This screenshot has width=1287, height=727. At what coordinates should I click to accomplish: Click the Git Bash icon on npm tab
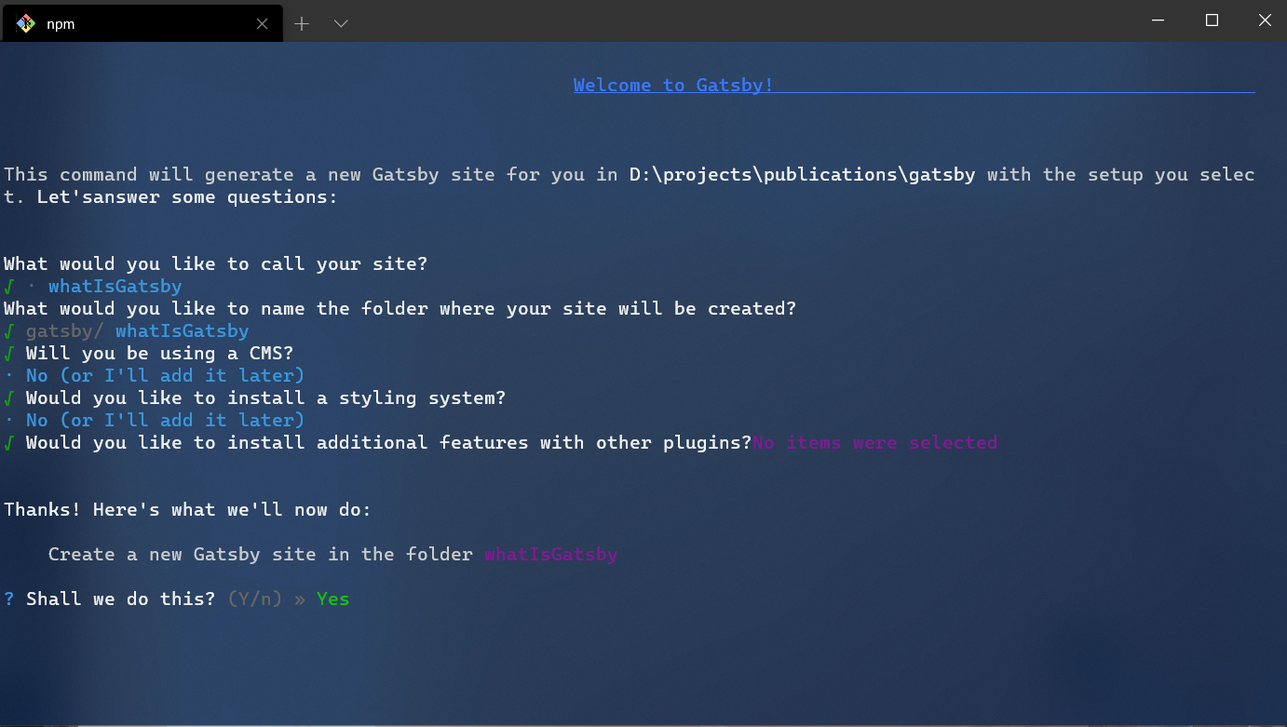[x=26, y=23]
